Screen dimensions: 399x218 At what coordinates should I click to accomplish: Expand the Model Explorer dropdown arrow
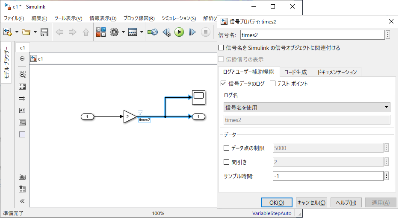pos(142,32)
